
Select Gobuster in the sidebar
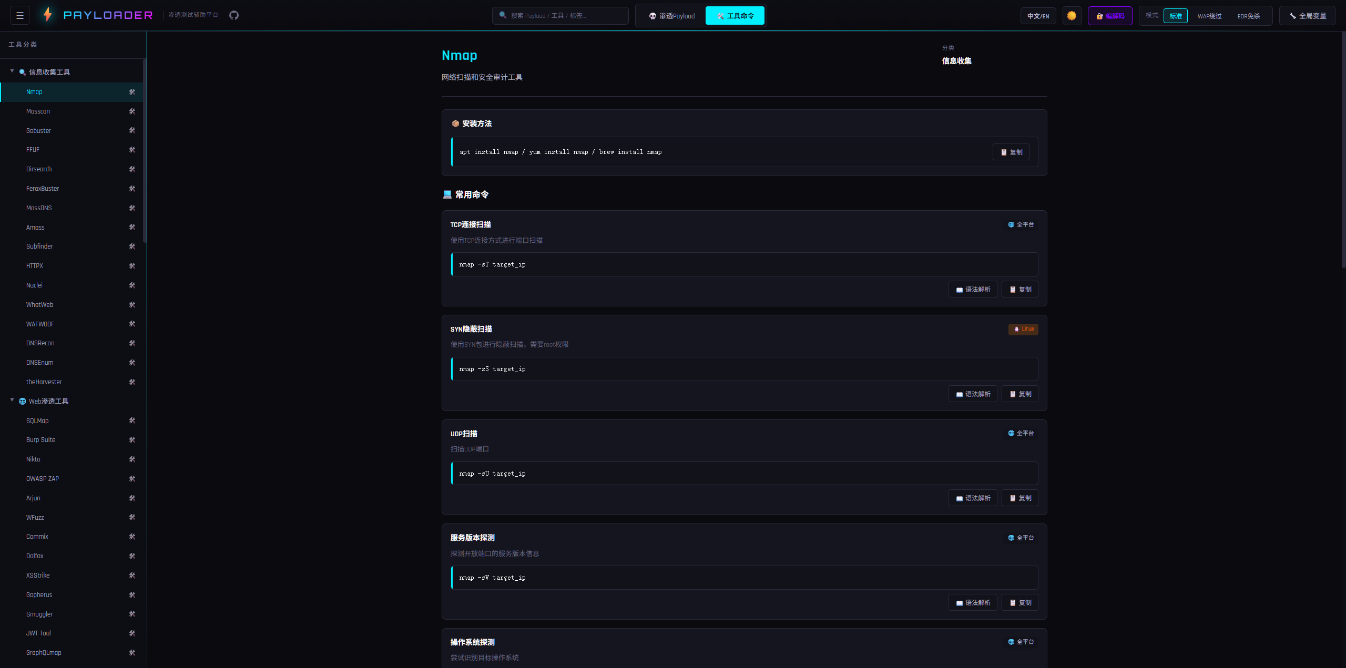coord(39,131)
